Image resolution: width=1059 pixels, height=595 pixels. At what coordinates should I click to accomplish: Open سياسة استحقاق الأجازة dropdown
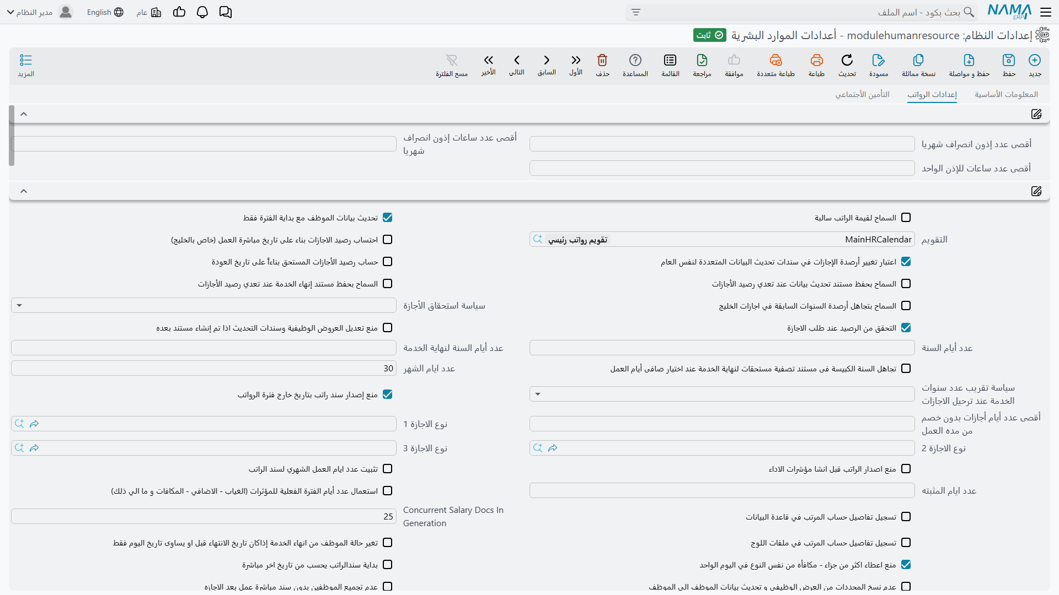(x=204, y=305)
